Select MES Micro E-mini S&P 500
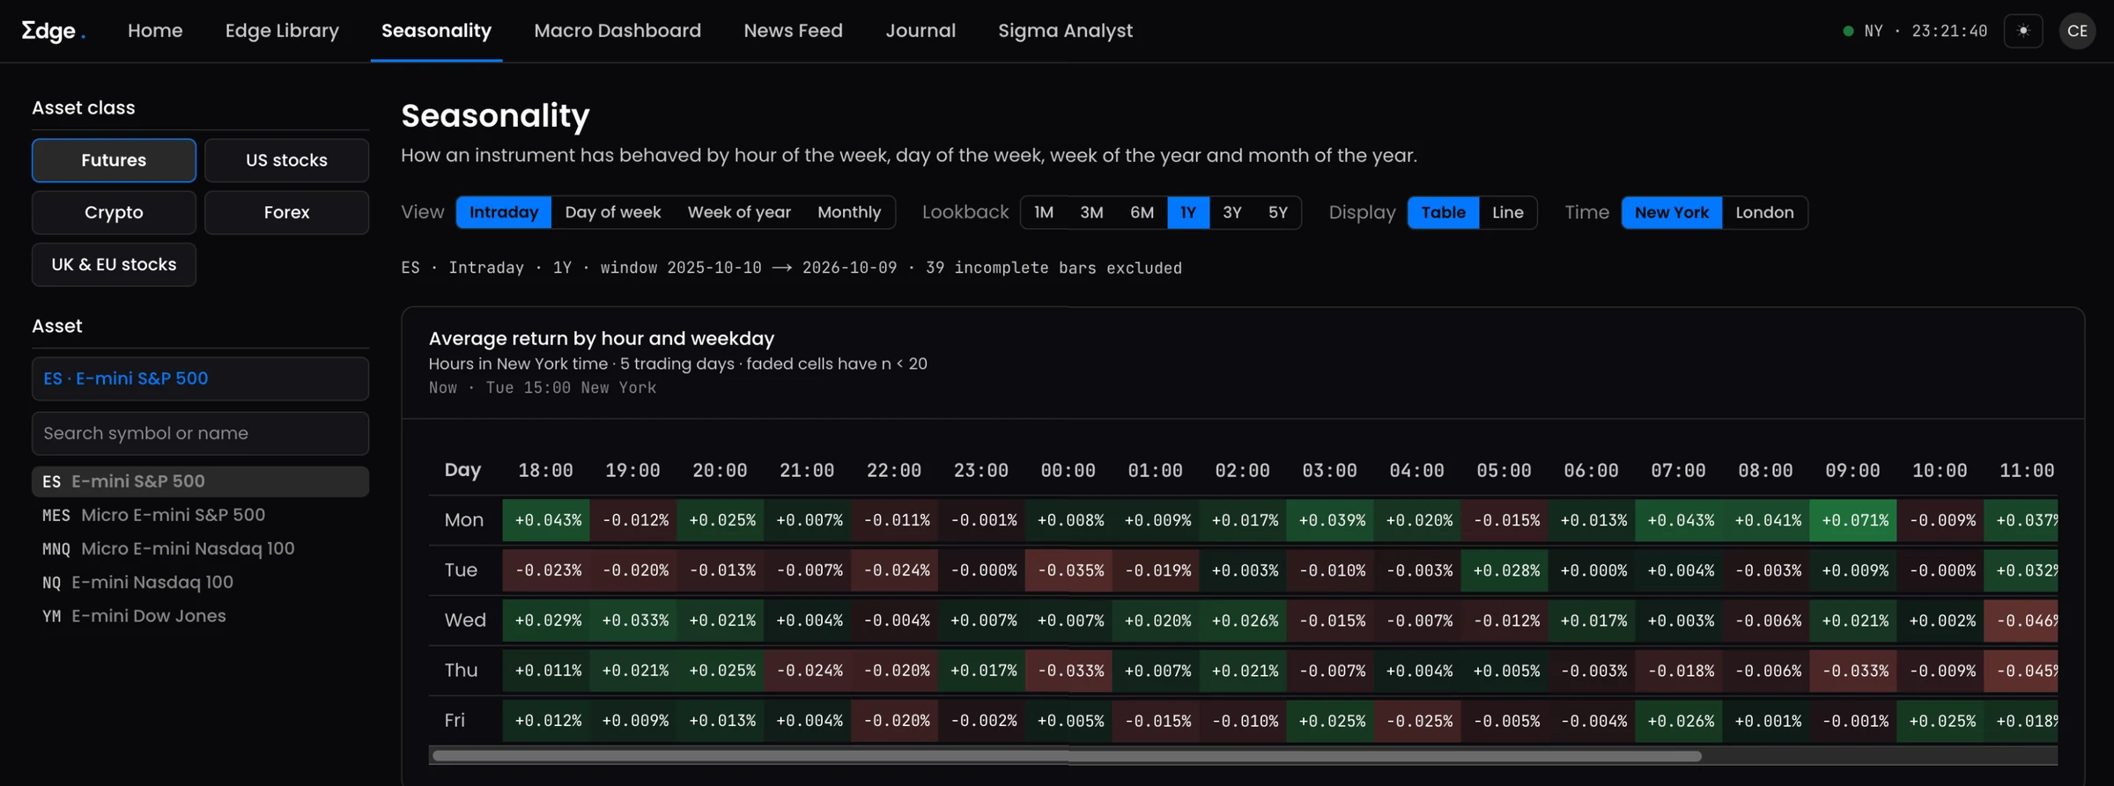Viewport: 2114px width, 786px height. click(200, 515)
